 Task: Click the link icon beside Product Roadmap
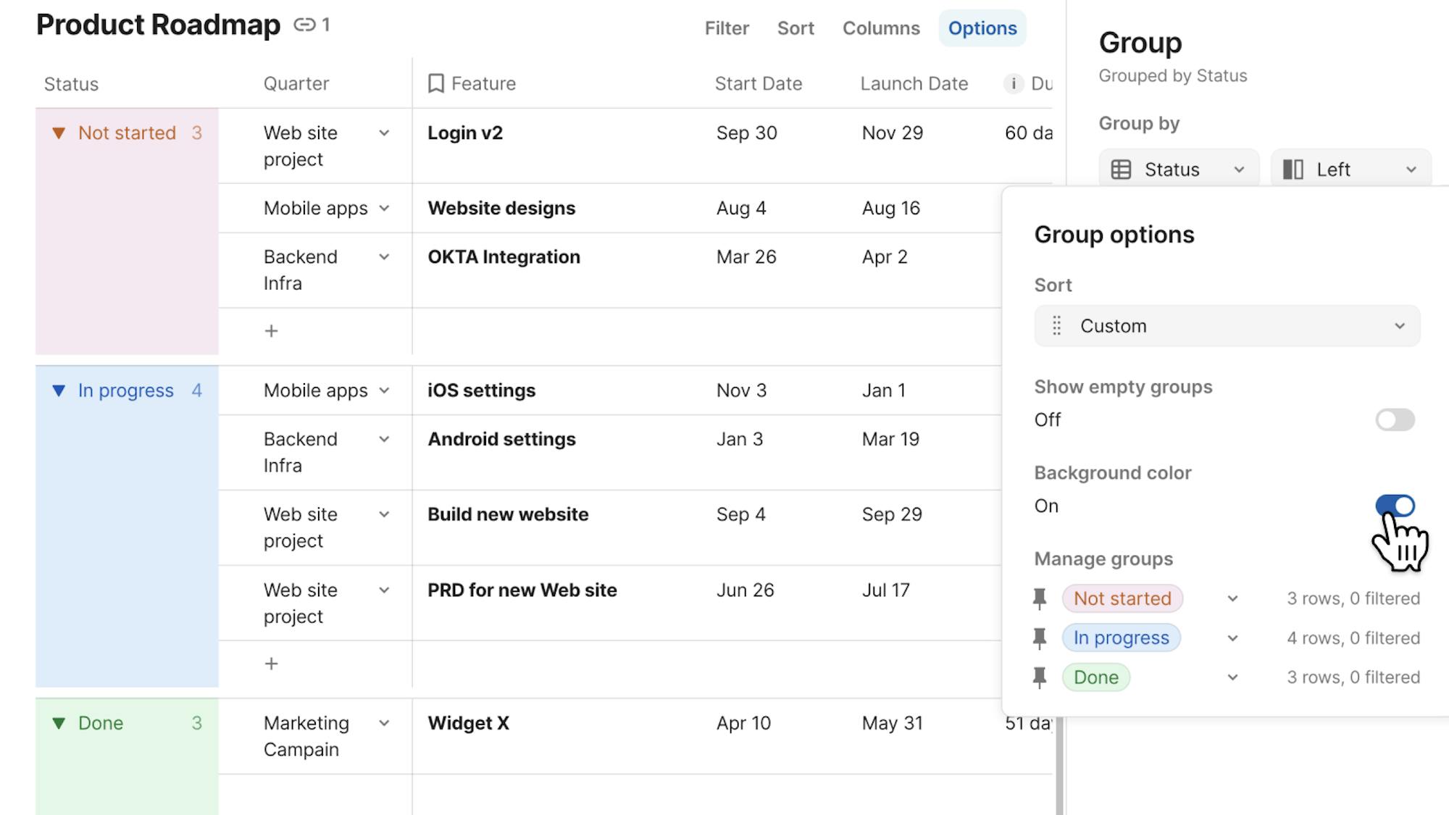click(304, 25)
